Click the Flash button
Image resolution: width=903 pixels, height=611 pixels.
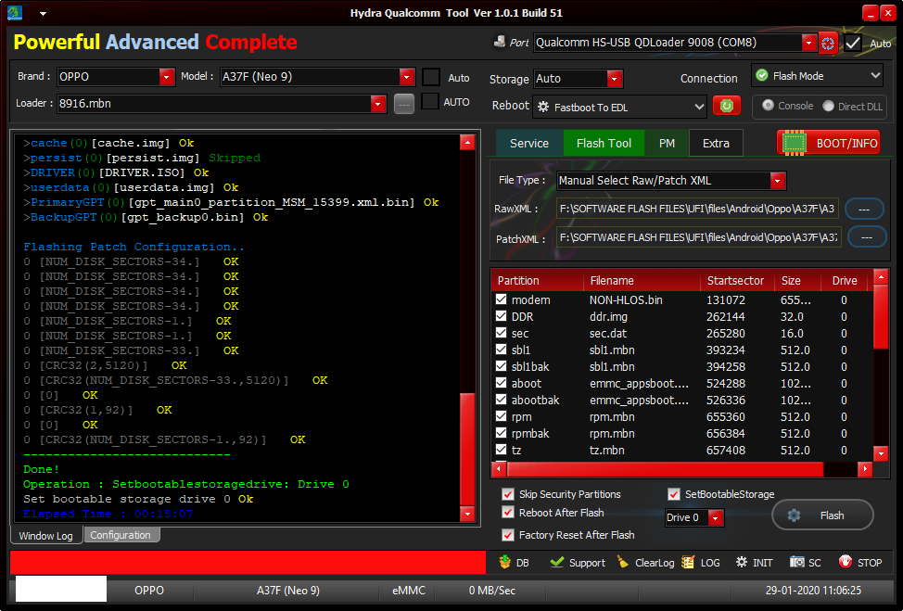823,516
